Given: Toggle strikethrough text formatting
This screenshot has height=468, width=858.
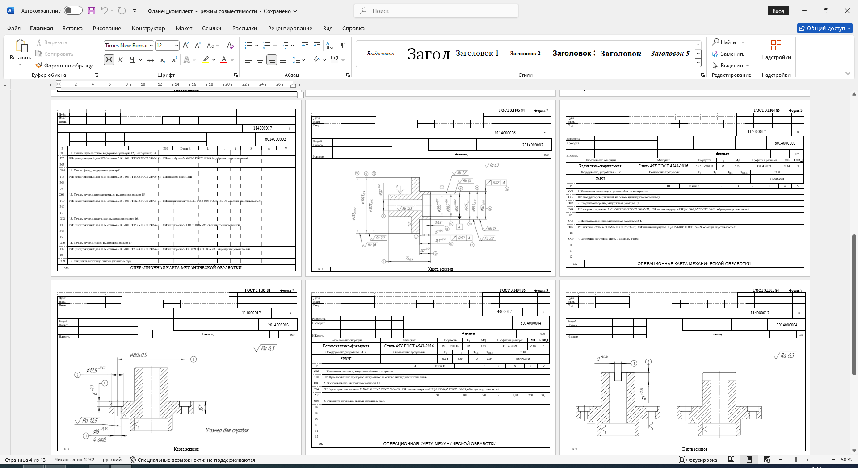Looking at the screenshot, I should coord(151,60).
